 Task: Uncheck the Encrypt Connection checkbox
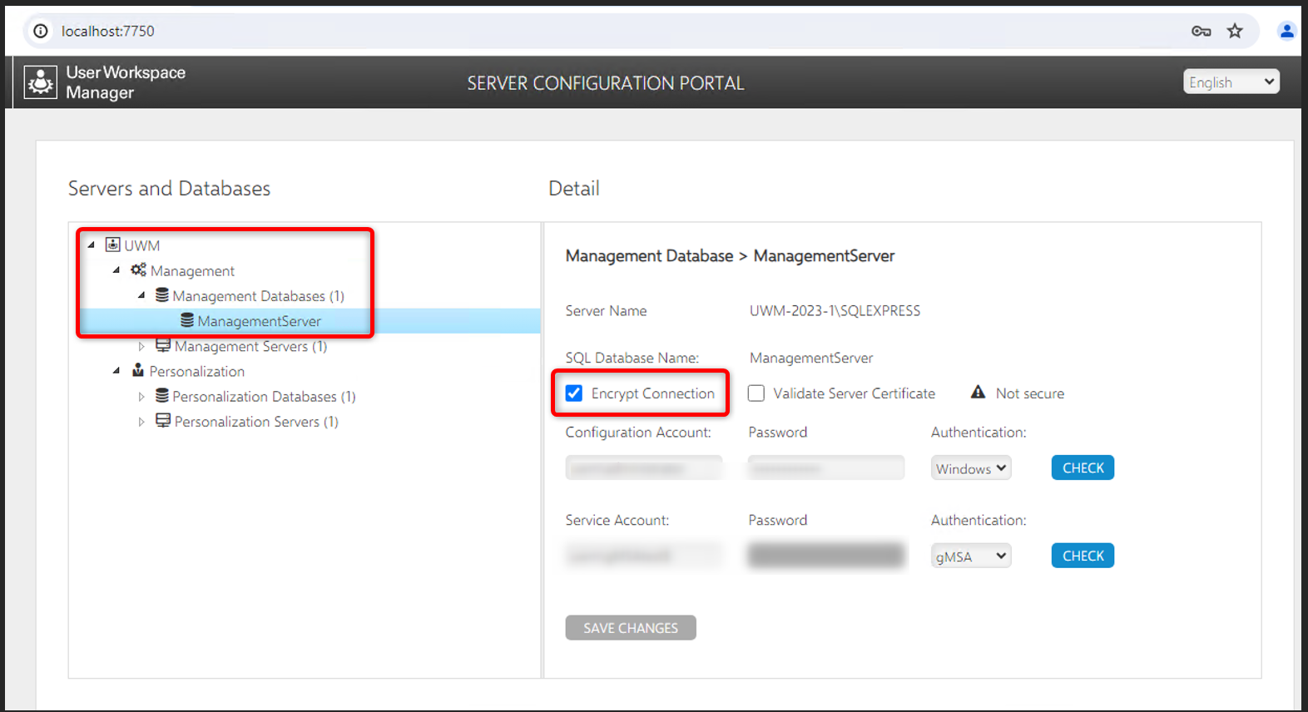click(x=574, y=393)
